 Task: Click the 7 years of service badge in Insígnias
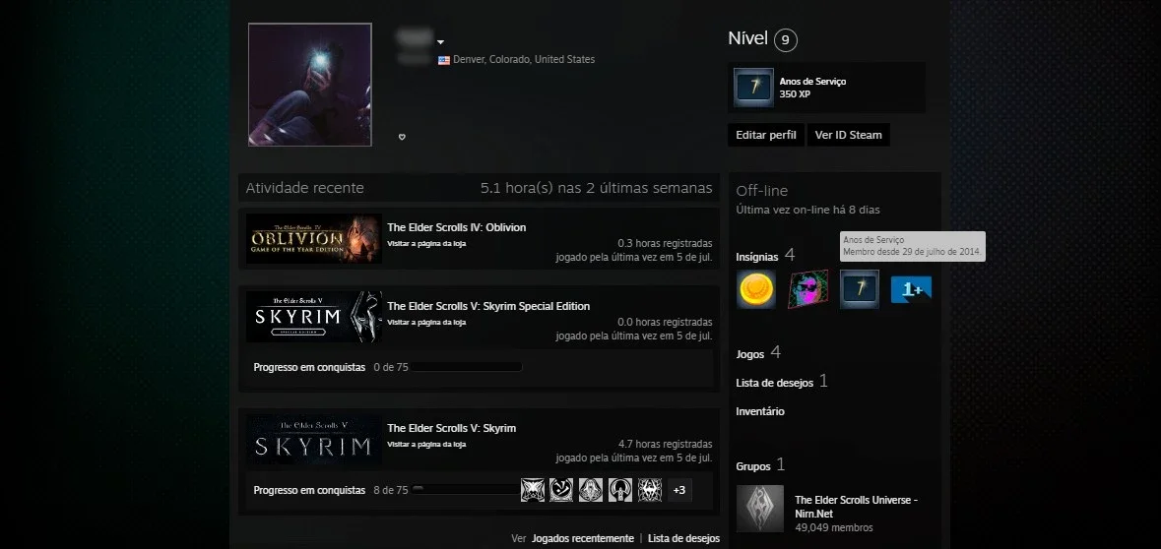(x=860, y=289)
